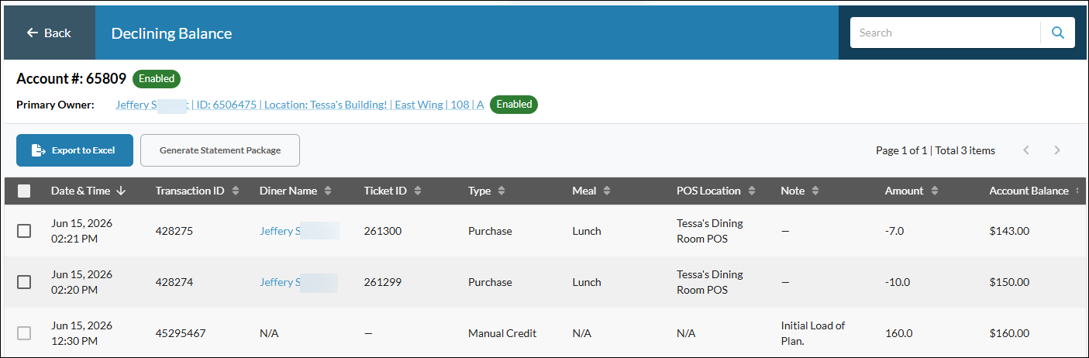Toggle the select-all header checkbox
The image size is (1089, 358).
24,191
